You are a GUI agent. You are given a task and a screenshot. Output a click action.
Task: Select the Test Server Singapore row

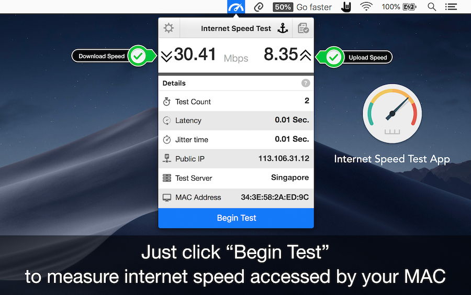pos(236,178)
